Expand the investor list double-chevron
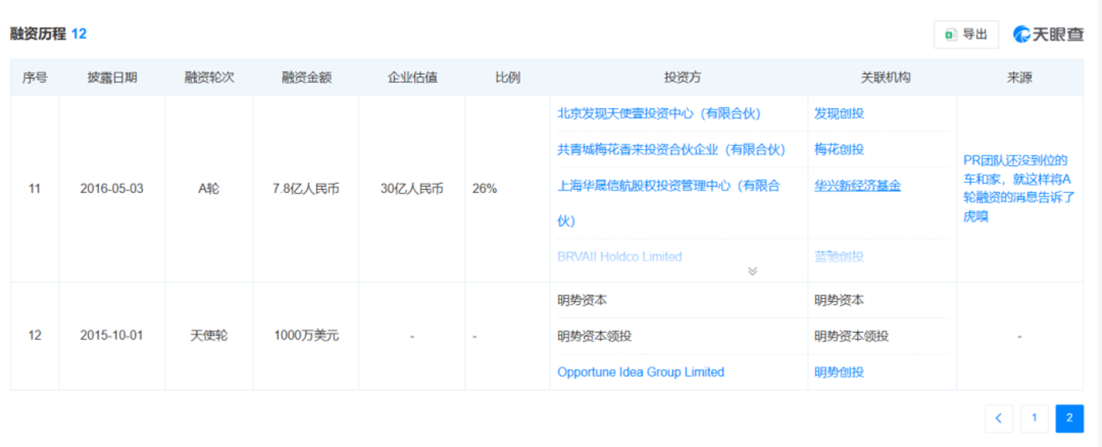The width and height of the screenshot is (1102, 447). (x=752, y=271)
